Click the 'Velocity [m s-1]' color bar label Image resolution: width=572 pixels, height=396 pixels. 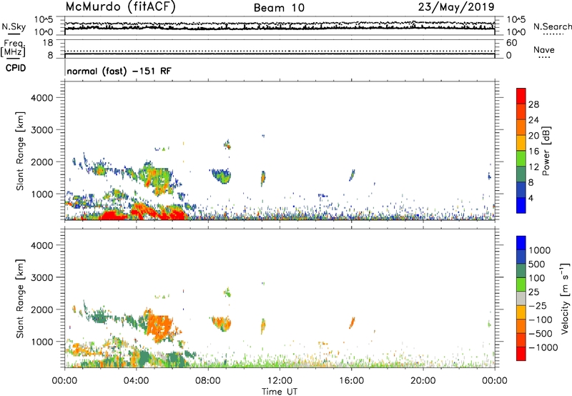(x=565, y=298)
